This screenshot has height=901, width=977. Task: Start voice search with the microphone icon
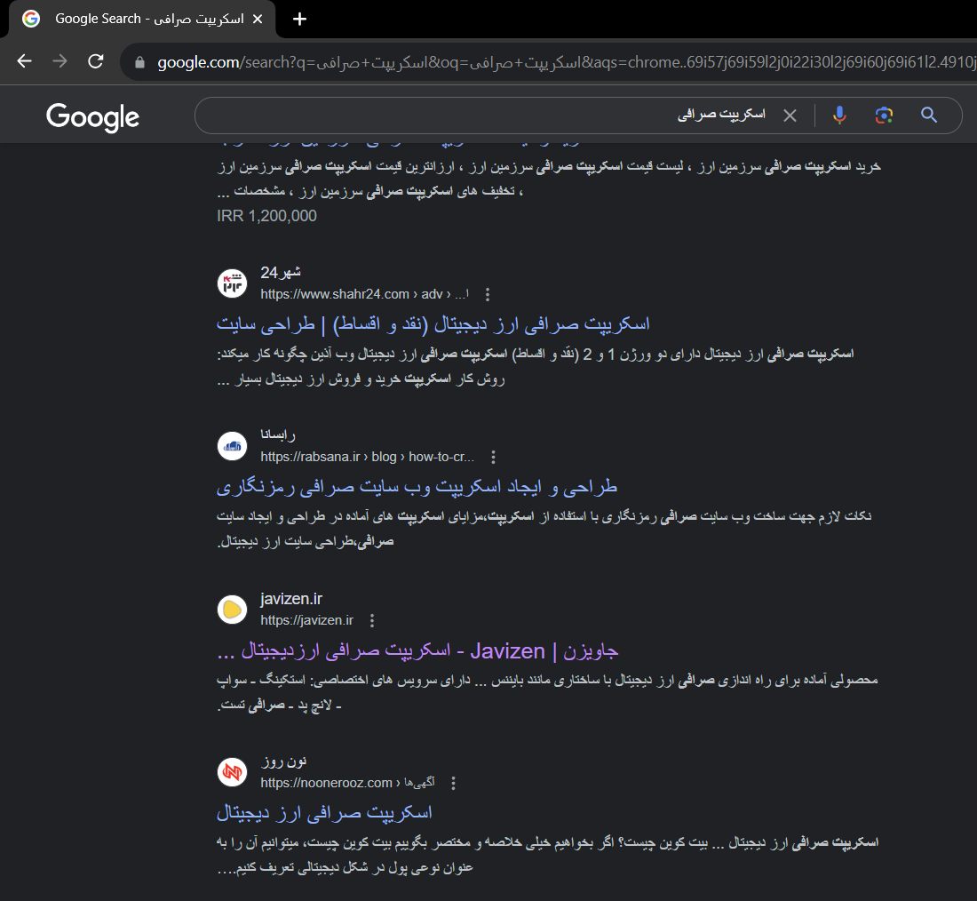[839, 116]
